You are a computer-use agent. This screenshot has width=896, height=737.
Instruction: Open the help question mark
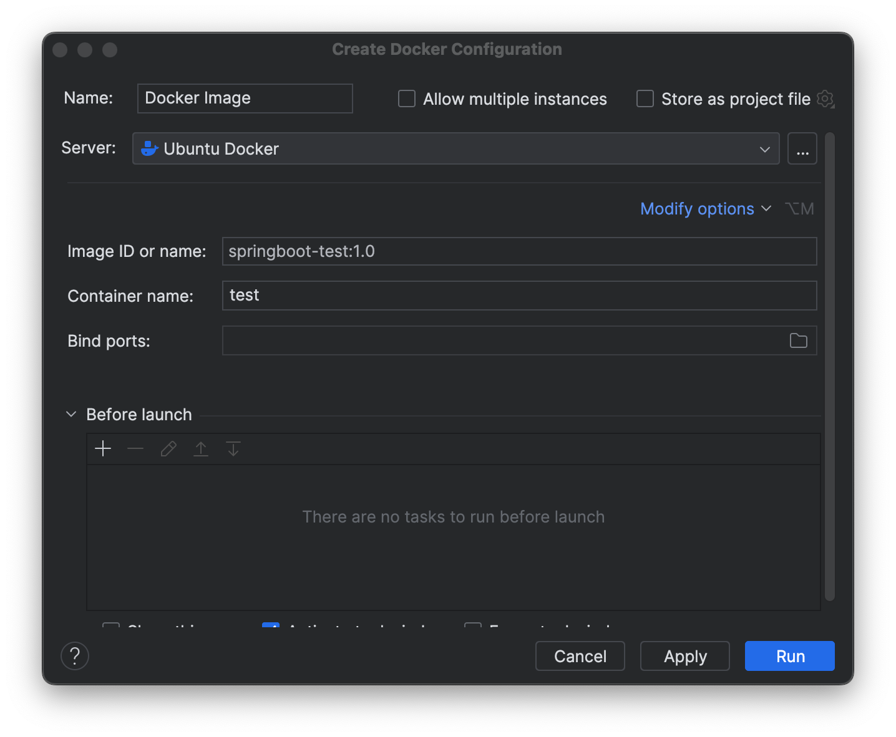tap(75, 656)
